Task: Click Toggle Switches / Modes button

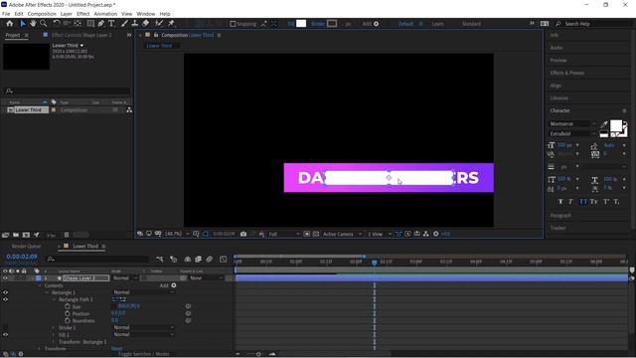Action: (x=143, y=354)
